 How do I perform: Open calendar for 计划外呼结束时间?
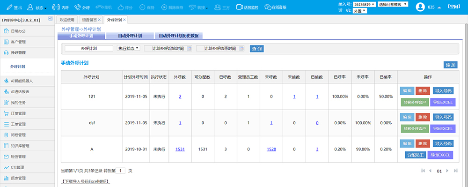[x=241, y=48]
